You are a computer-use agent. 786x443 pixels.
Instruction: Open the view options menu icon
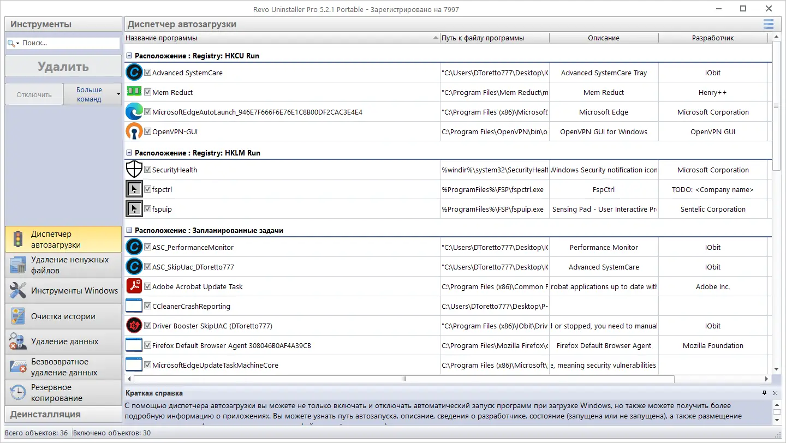tap(769, 24)
